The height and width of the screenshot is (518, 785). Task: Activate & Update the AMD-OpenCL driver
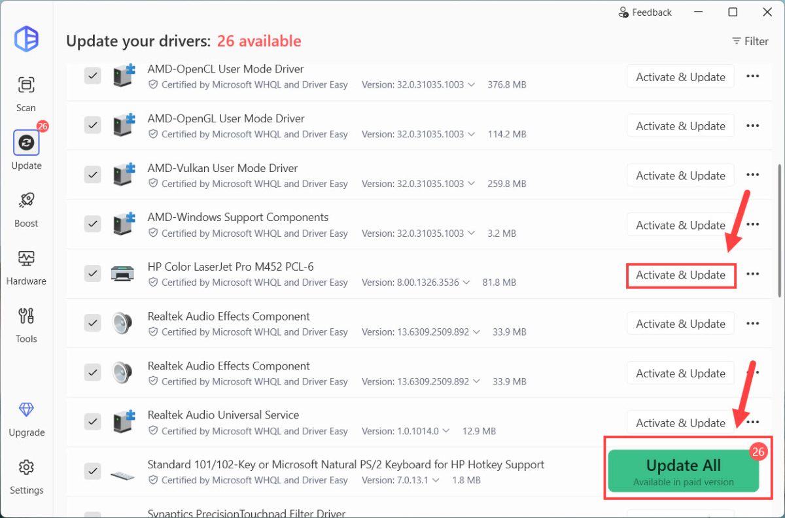tap(680, 77)
